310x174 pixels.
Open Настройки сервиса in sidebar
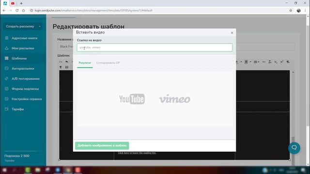pyautogui.click(x=27, y=99)
